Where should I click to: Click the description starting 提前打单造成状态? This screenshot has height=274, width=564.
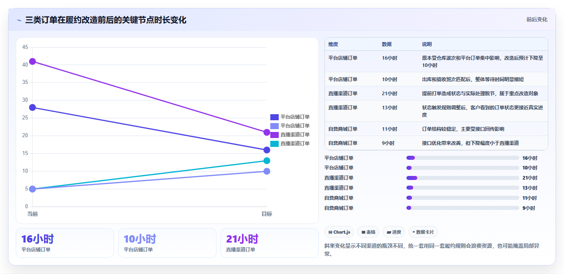480,94
